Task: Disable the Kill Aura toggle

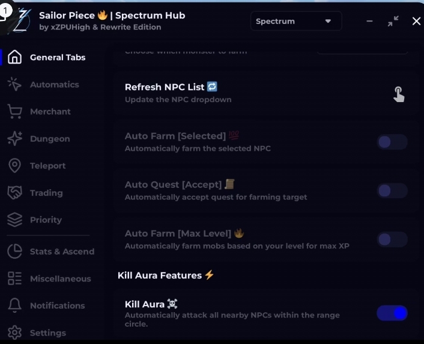Action: 392,313
